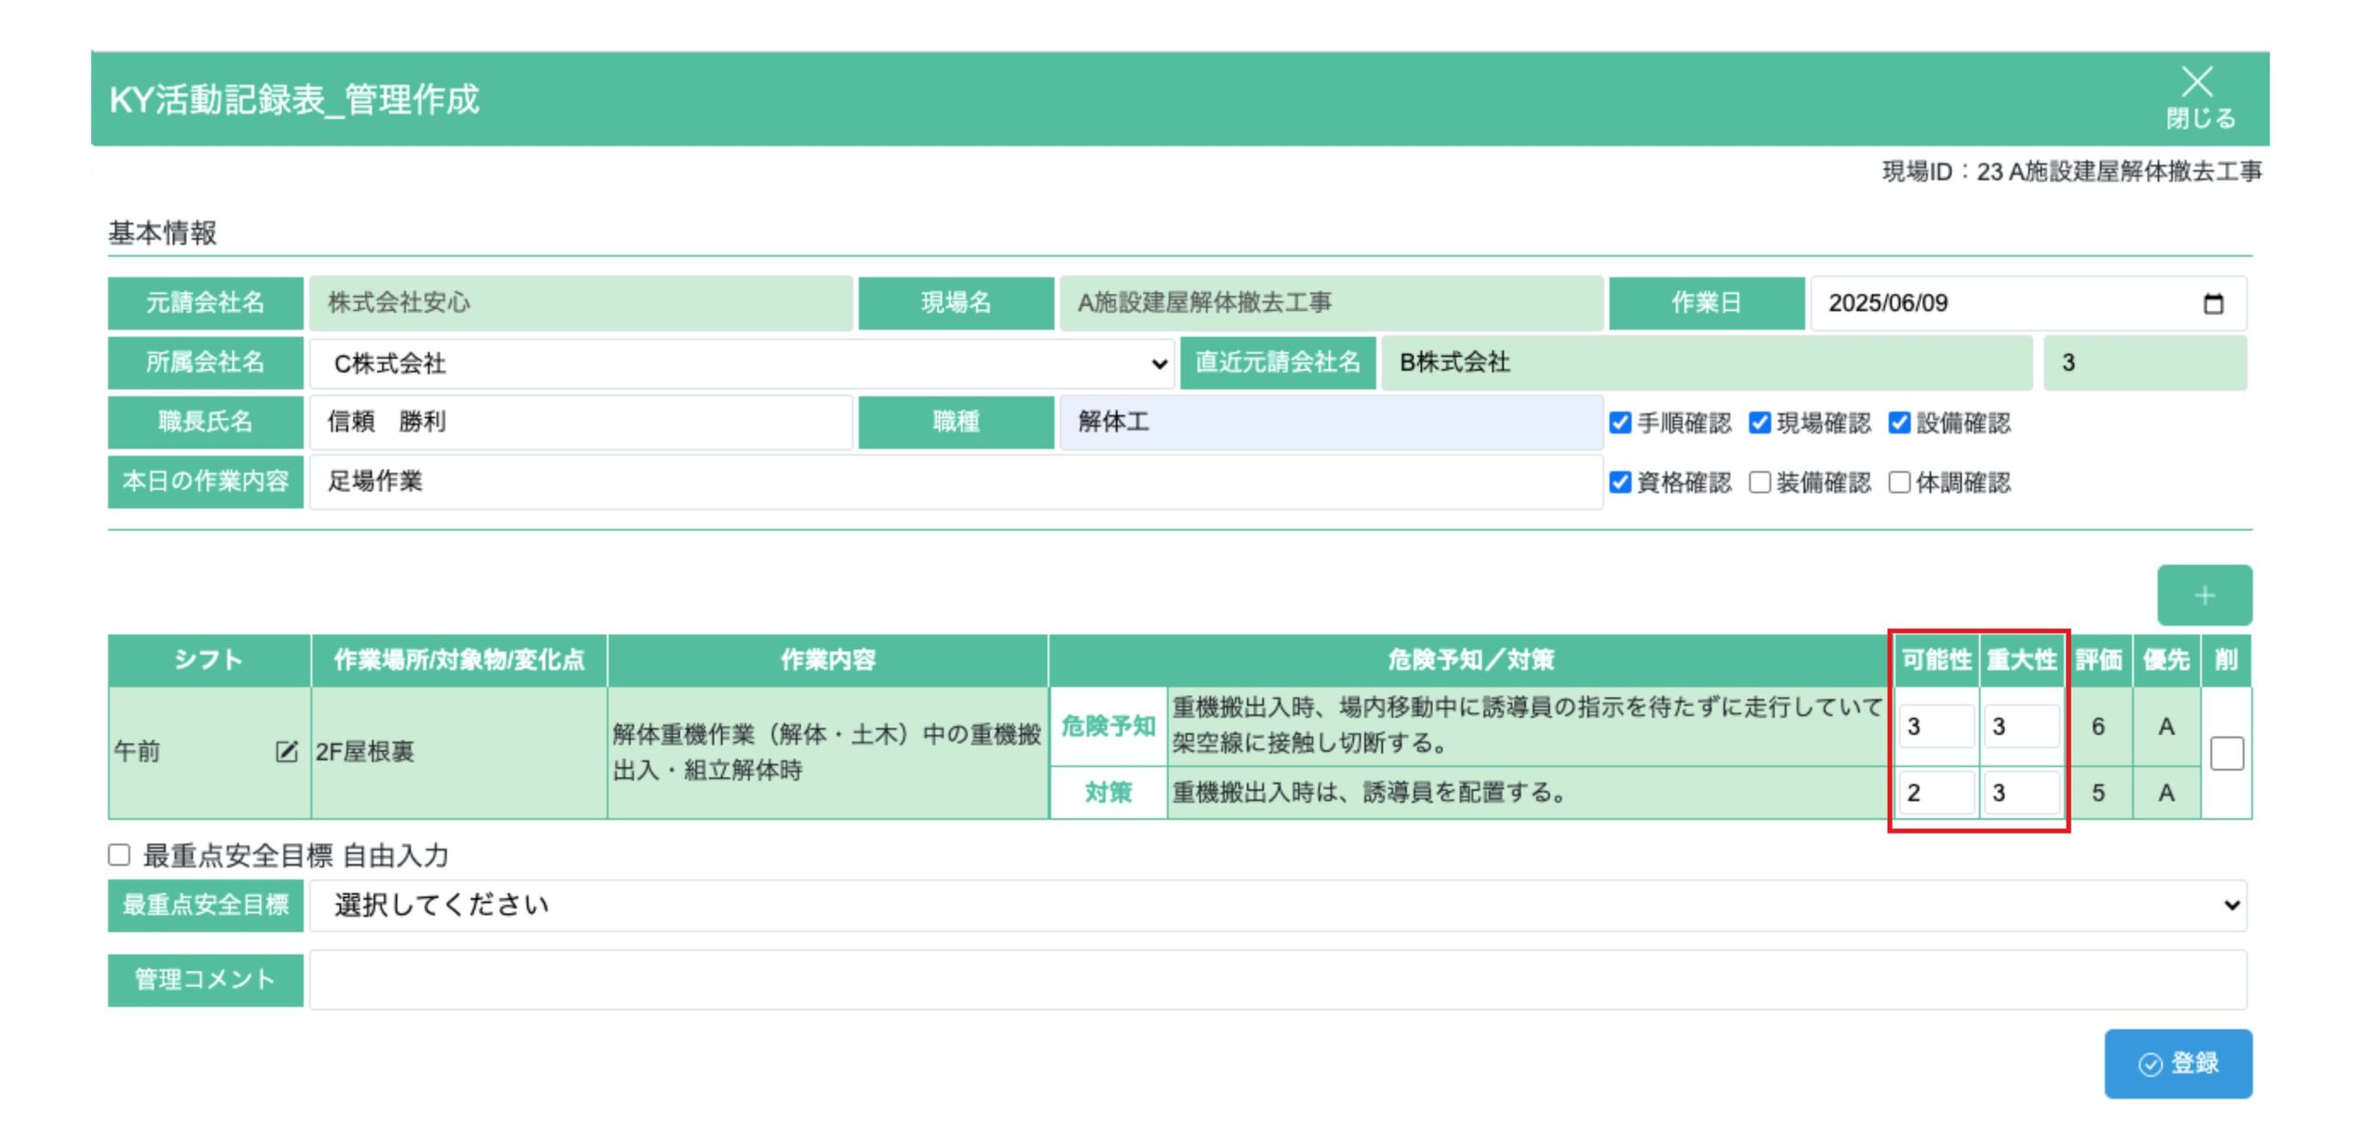
Task: Click the 作業場所/対象物/変化点 column header
Action: 458,659
